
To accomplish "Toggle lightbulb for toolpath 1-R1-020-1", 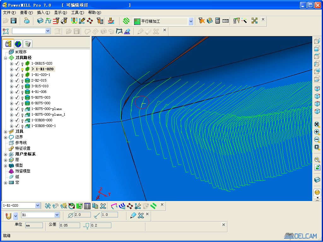I will tap(22, 75).
